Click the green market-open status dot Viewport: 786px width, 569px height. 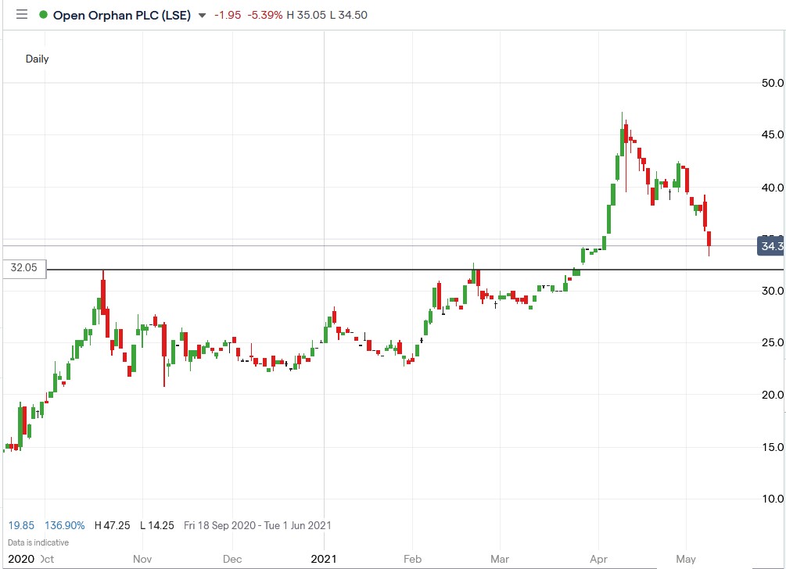pyautogui.click(x=44, y=14)
